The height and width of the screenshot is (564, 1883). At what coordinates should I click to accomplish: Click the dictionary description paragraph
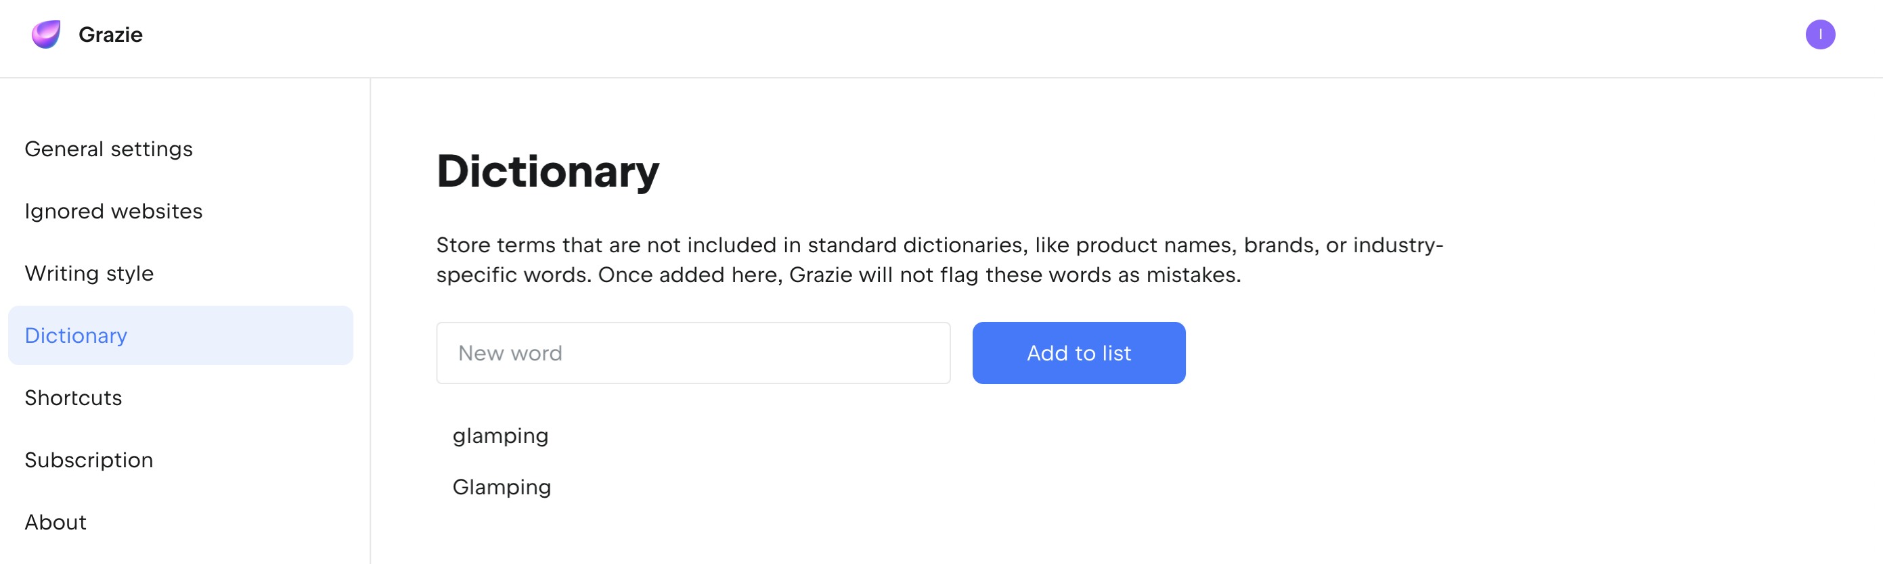[x=939, y=260]
